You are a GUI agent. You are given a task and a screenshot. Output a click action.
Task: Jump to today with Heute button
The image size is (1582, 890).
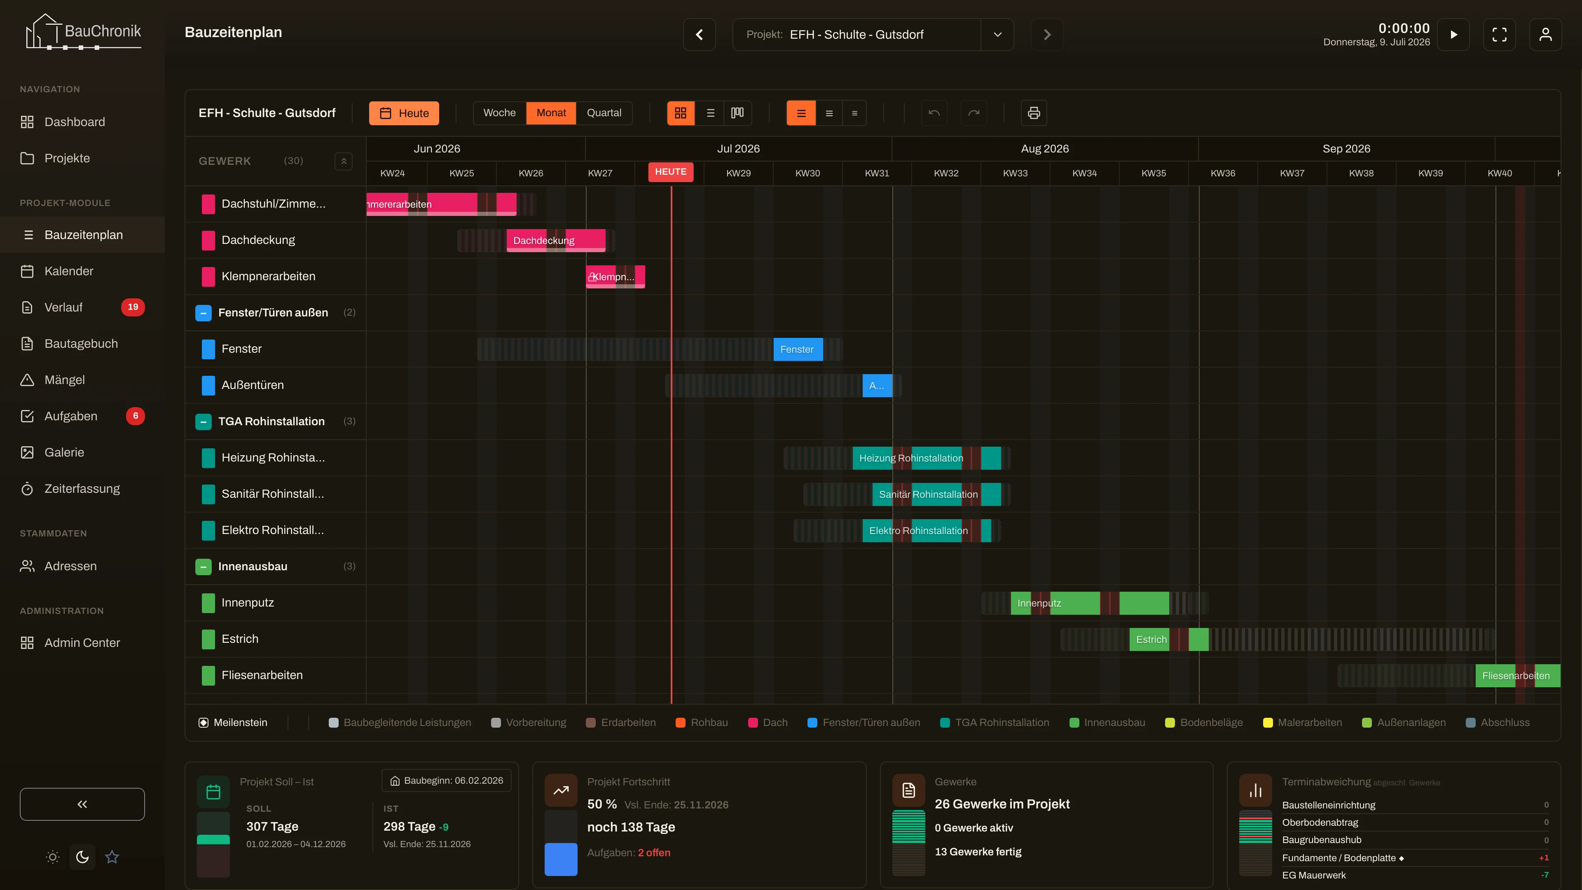pyautogui.click(x=404, y=113)
